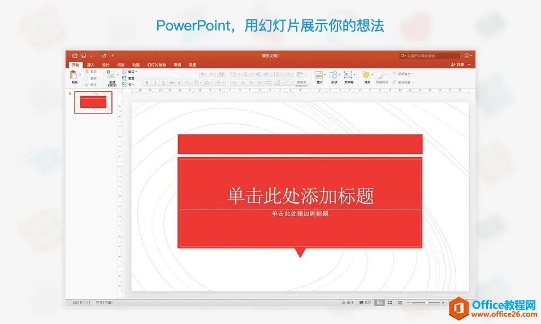Click the Quick Styles icon
The width and height of the screenshot is (541, 324).
[381, 75]
